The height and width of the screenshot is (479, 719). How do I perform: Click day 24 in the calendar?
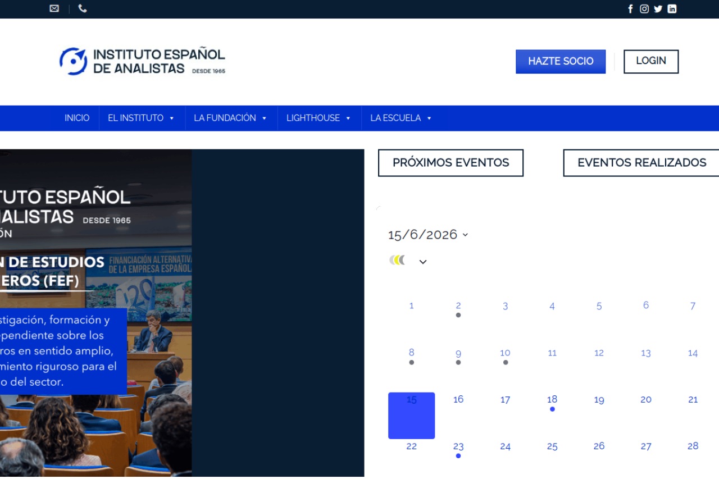506,447
